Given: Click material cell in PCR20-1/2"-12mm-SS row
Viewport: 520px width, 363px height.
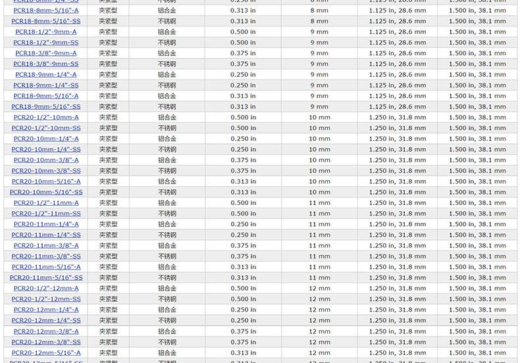Looking at the screenshot, I should (x=167, y=299).
